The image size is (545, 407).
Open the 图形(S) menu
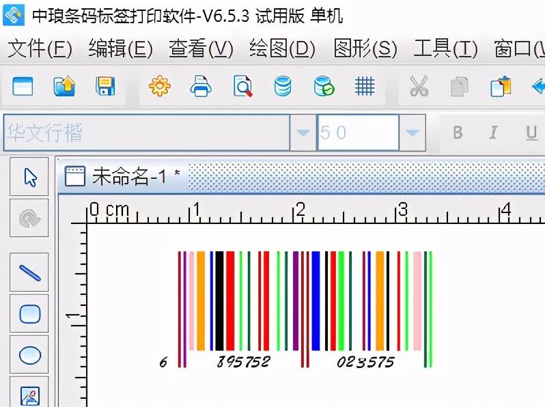(365, 48)
